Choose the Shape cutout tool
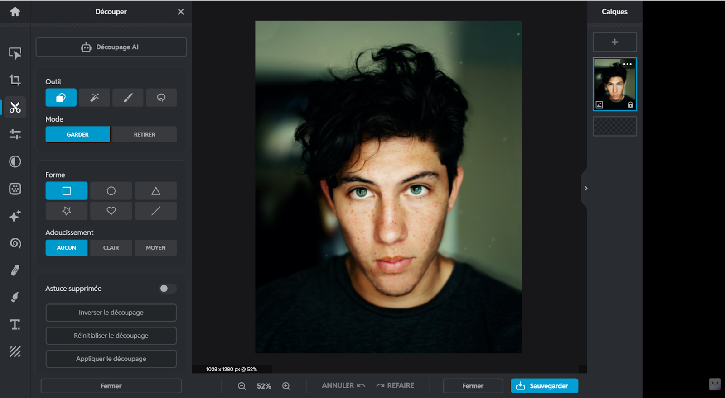 tap(61, 98)
